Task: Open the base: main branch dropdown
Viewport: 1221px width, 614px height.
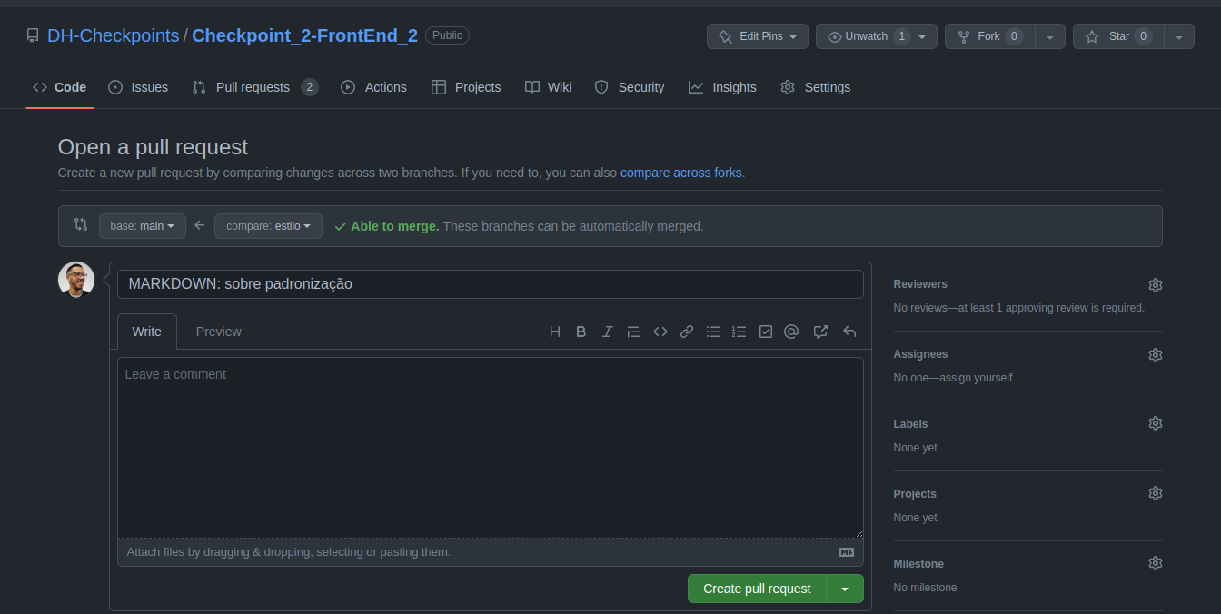Action: [143, 226]
